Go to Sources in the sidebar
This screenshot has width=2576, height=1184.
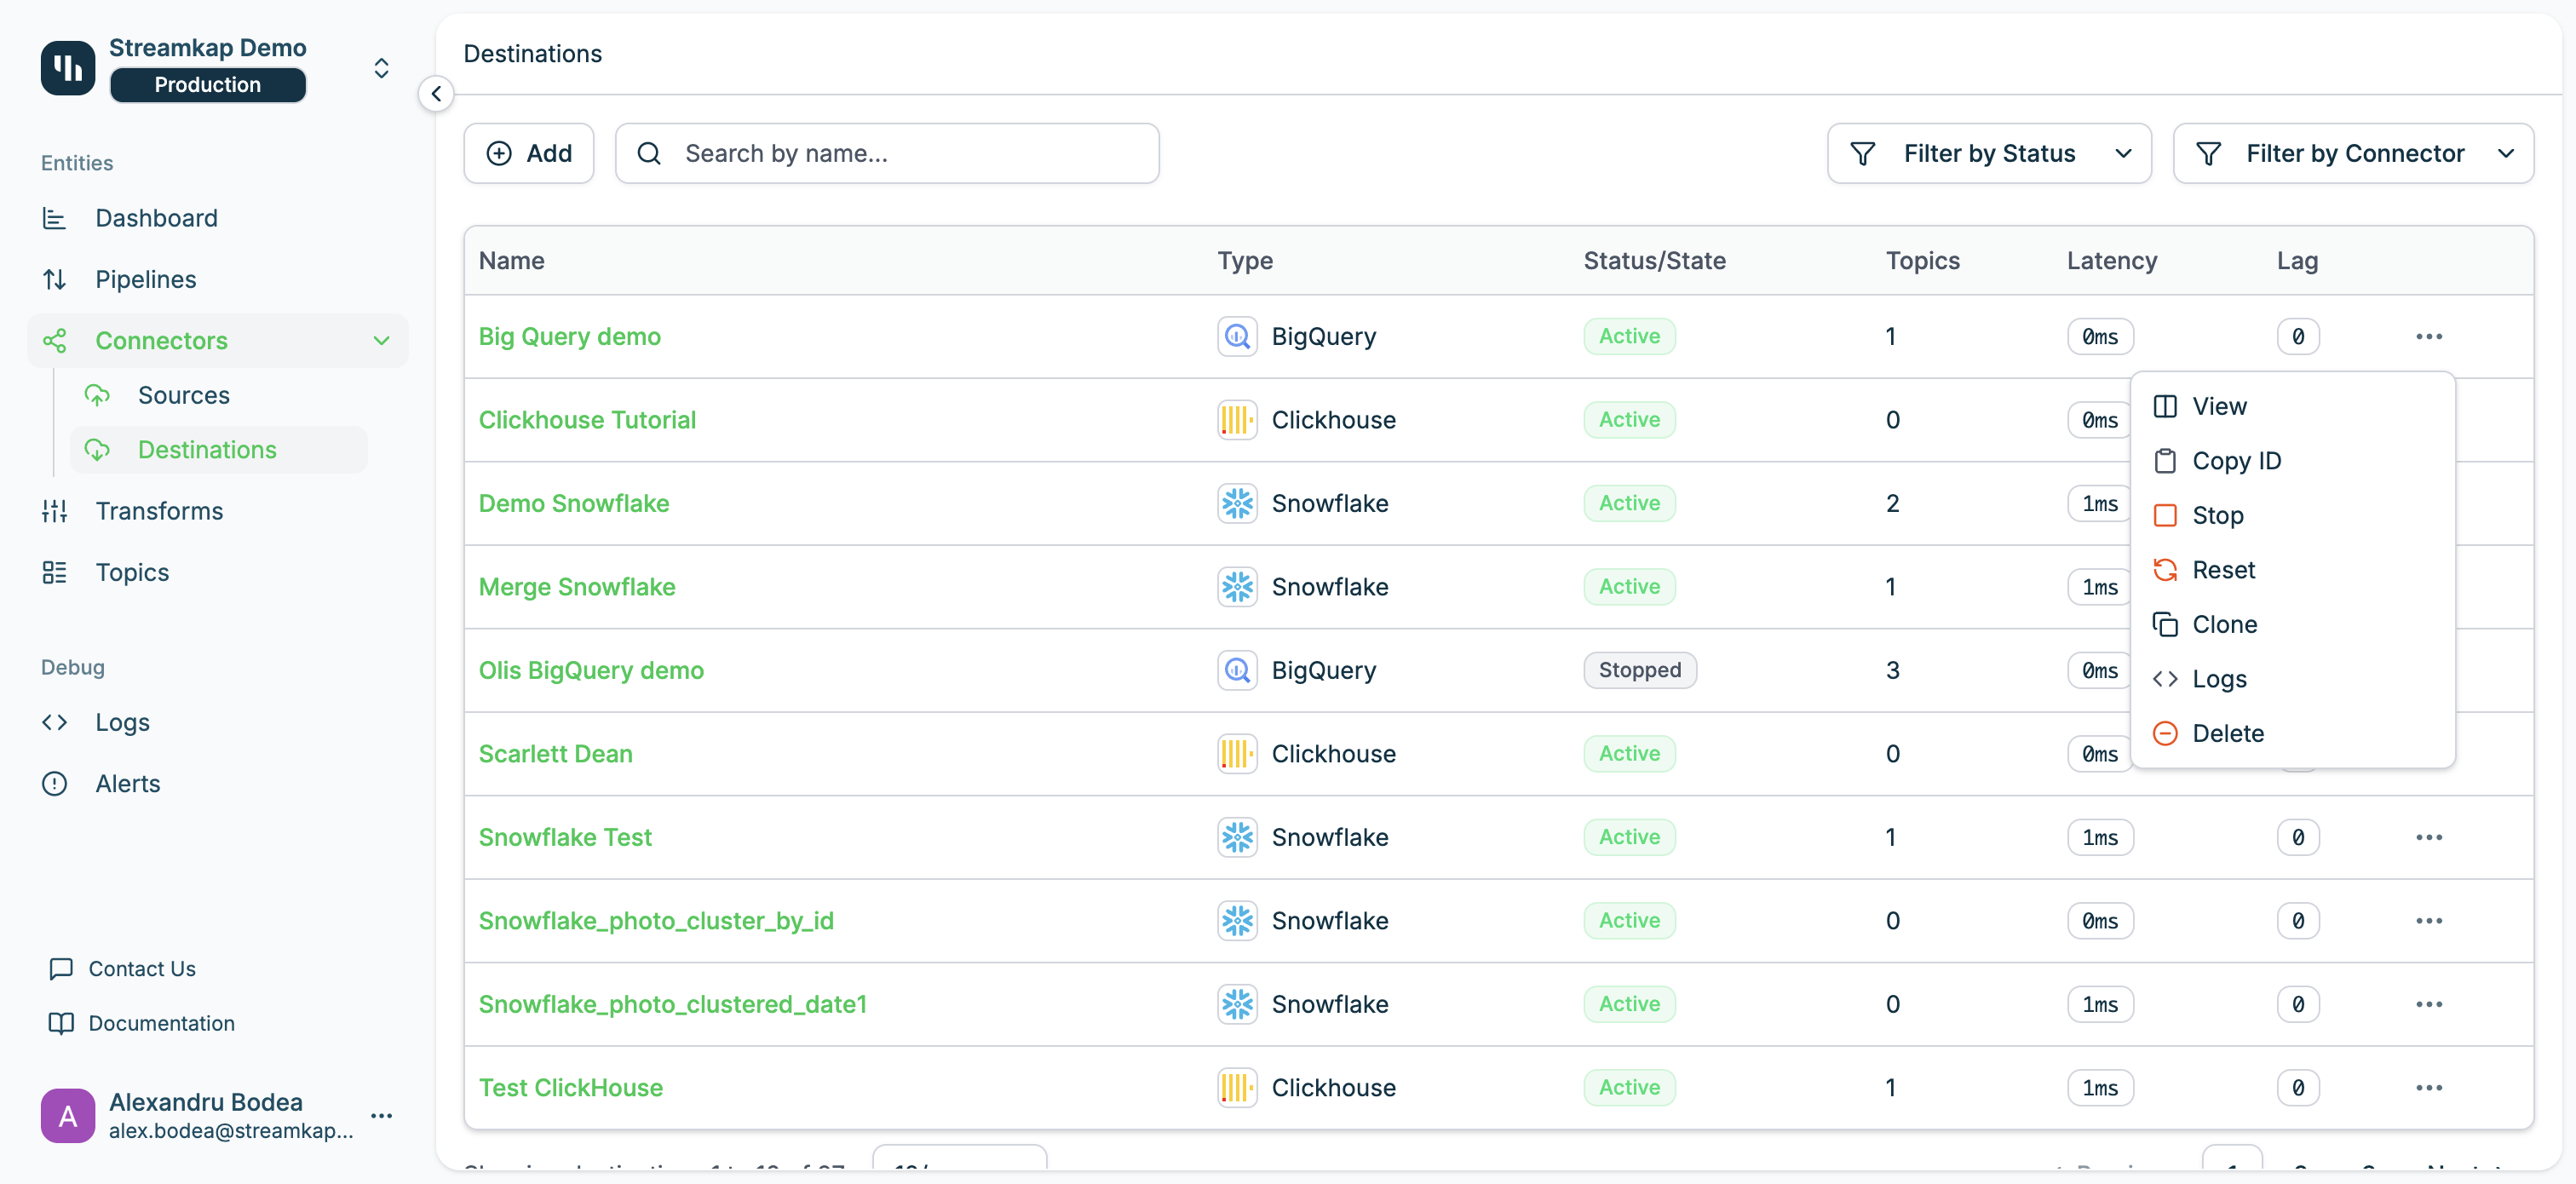tap(184, 395)
